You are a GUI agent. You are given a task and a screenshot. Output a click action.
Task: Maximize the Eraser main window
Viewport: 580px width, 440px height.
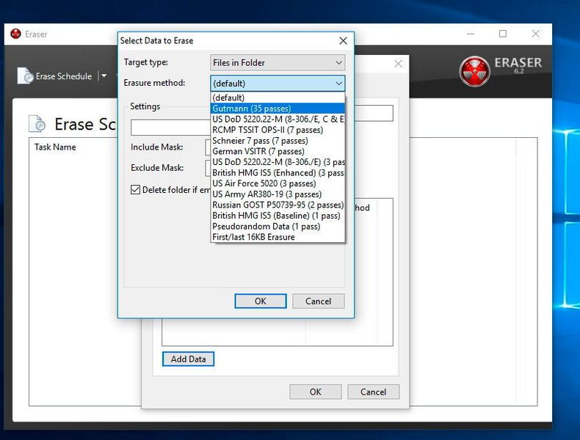503,34
